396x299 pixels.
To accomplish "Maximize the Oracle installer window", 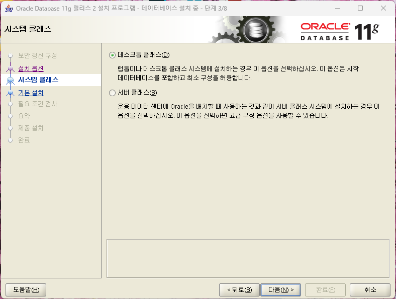I will pos(360,8).
